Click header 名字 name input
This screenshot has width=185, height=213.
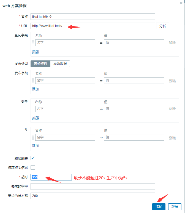[65, 137]
